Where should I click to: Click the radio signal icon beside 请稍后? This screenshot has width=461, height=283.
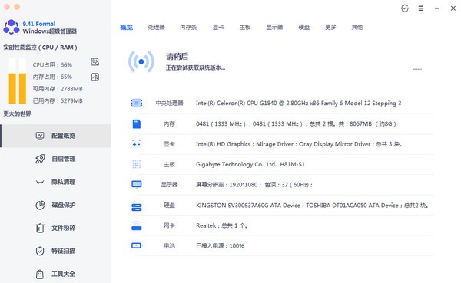point(141,61)
